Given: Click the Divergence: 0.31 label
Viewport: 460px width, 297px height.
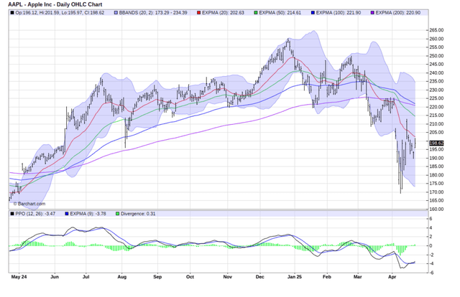Looking at the screenshot, I should click(x=138, y=214).
